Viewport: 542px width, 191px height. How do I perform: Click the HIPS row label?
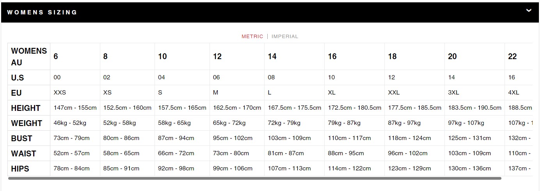tap(20, 169)
